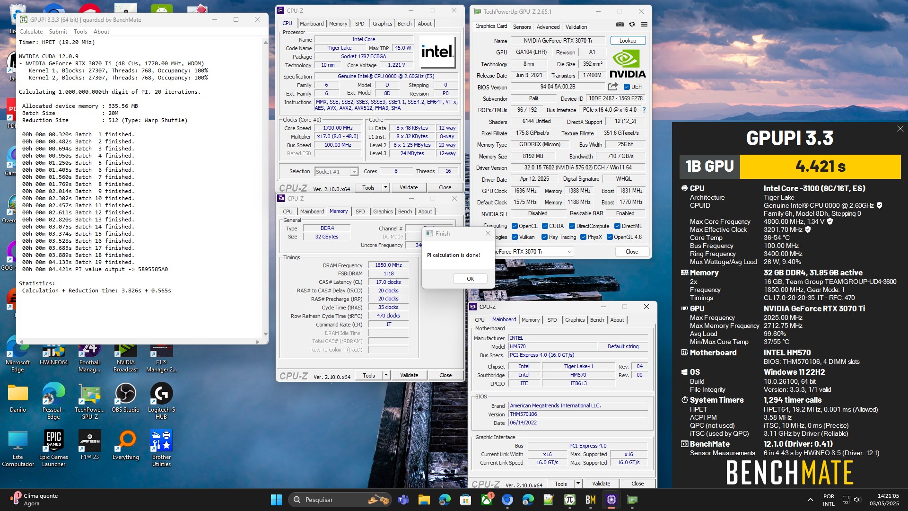Screen dimensions: 908x511
Task: Toggle the OpenCL checkbox
Action: [514, 226]
